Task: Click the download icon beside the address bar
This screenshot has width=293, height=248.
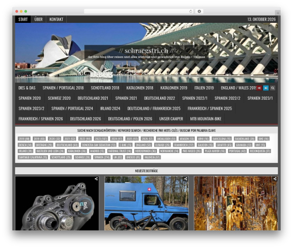Action: (x=199, y=11)
